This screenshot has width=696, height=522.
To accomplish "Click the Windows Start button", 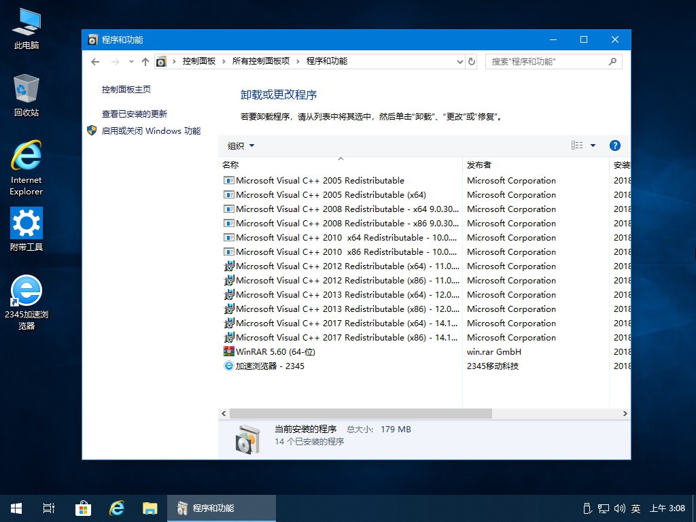I will pos(16,508).
